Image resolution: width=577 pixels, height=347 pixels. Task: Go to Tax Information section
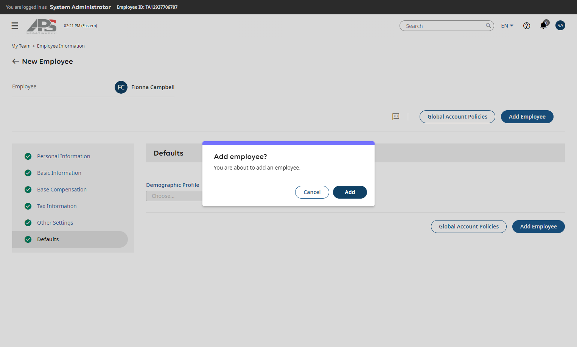pos(57,206)
